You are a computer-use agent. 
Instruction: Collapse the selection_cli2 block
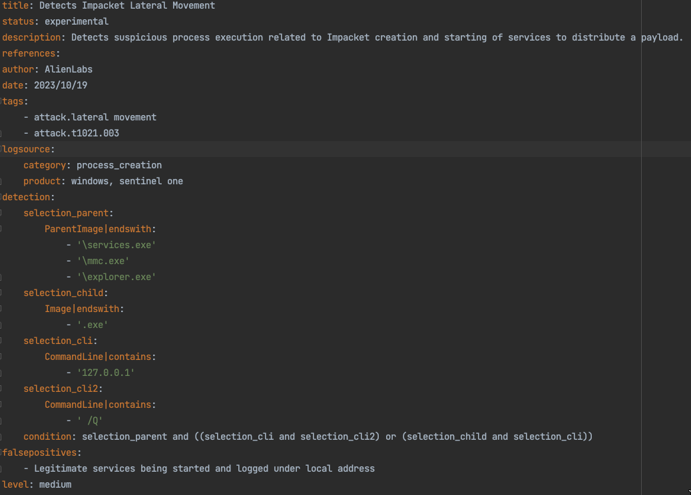(x=2, y=389)
